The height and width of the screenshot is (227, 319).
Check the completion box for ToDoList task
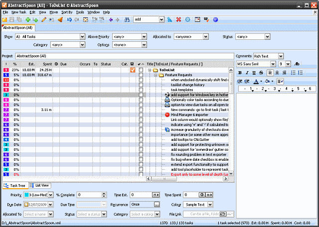pyautogui.click(x=141, y=70)
